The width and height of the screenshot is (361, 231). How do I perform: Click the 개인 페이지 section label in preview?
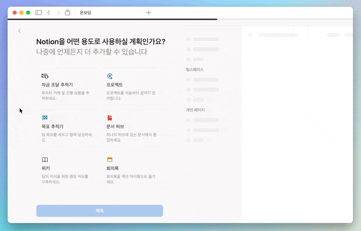tap(195, 110)
